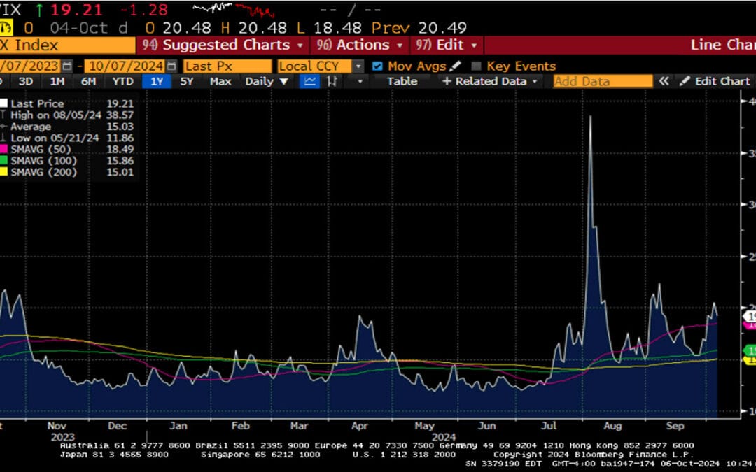Click the plus icon for Related Data
This screenshot has height=472, width=756.
coord(447,81)
